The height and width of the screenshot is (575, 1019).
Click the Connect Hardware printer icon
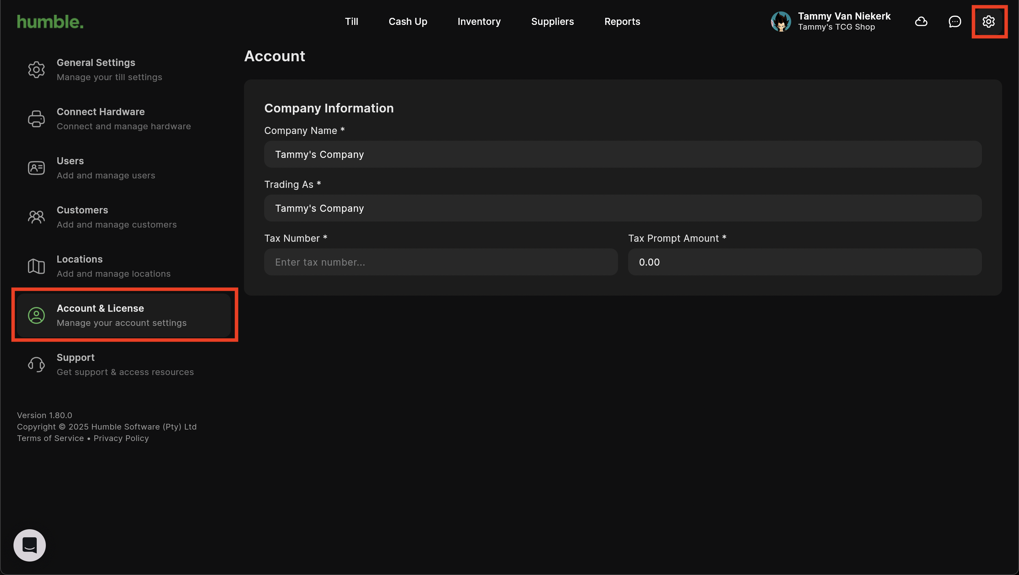pyautogui.click(x=36, y=119)
